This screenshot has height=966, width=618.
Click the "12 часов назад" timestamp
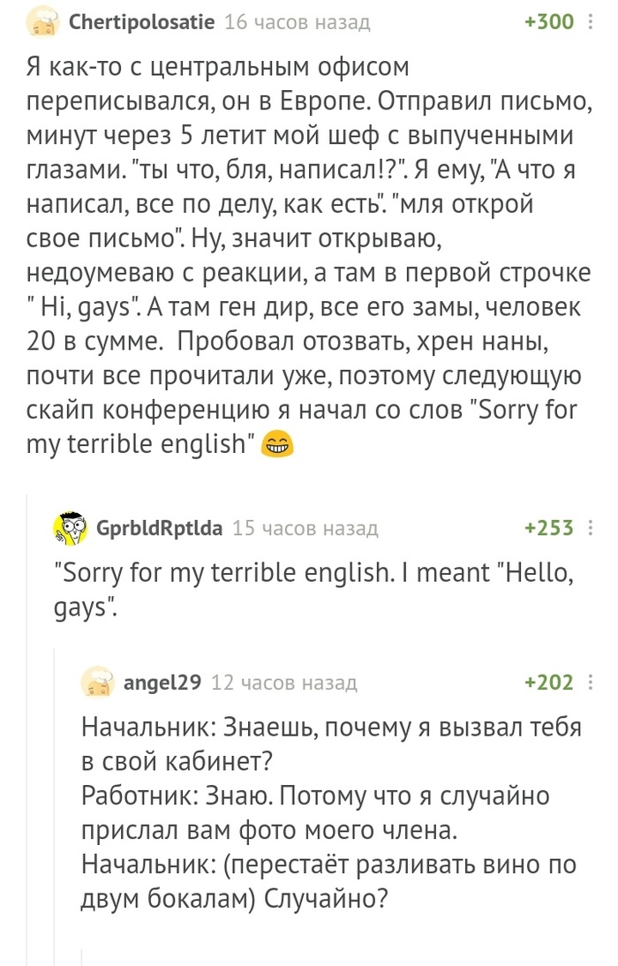[x=285, y=683]
